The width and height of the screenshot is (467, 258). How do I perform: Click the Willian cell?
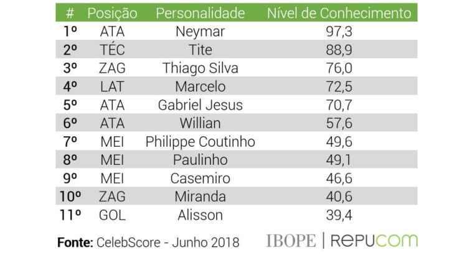click(x=200, y=123)
